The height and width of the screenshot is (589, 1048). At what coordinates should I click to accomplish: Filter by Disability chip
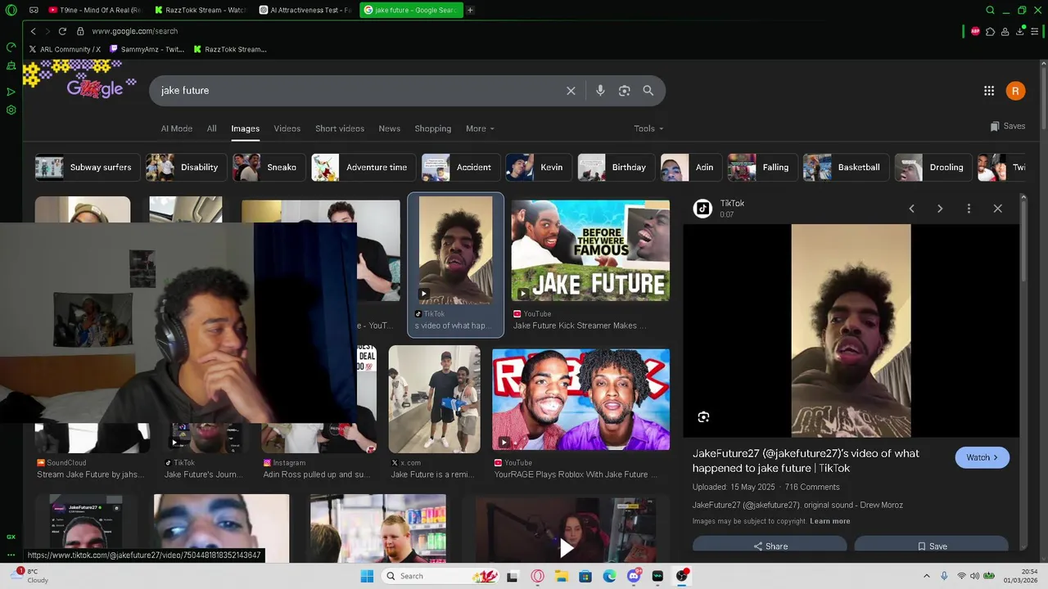pos(185,167)
